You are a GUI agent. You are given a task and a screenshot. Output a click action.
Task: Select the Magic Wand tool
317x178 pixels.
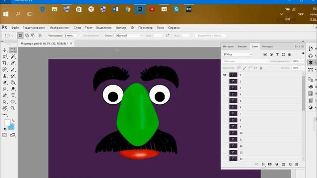[x=13, y=56]
